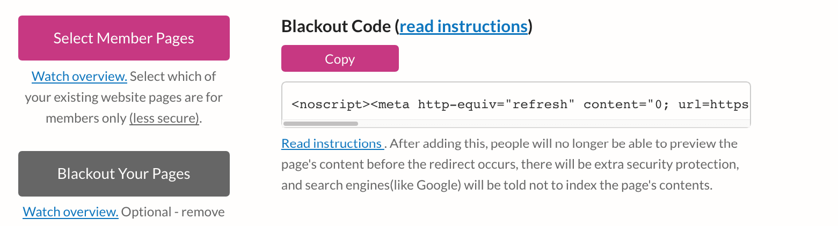Viewport: 838px width, 226px height.
Task: Open read instructions link in Blackout Code heading
Action: coord(463,26)
